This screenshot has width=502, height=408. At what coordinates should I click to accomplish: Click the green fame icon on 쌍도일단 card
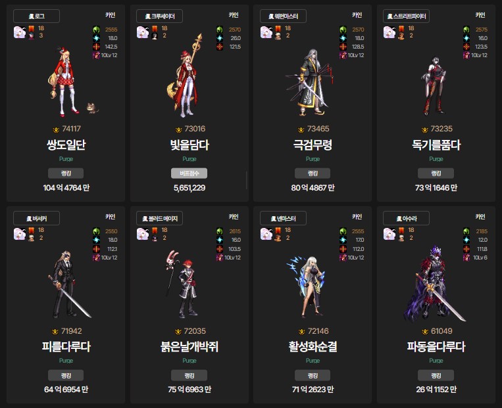[96, 30]
